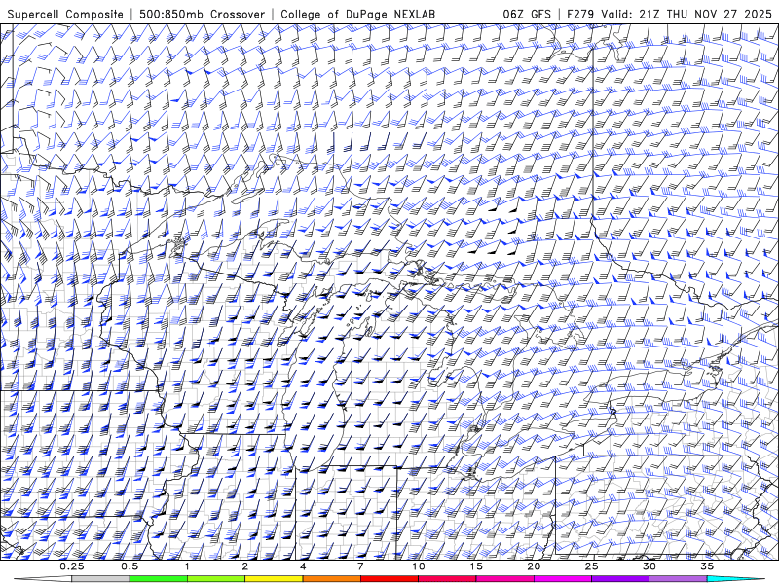Pick the orange 4–7 color bar segment
Viewport: 779px width, 584px height.
[332, 579]
